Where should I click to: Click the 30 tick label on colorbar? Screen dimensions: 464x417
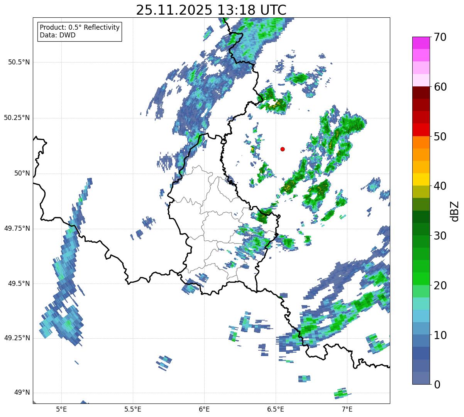[x=440, y=236]
